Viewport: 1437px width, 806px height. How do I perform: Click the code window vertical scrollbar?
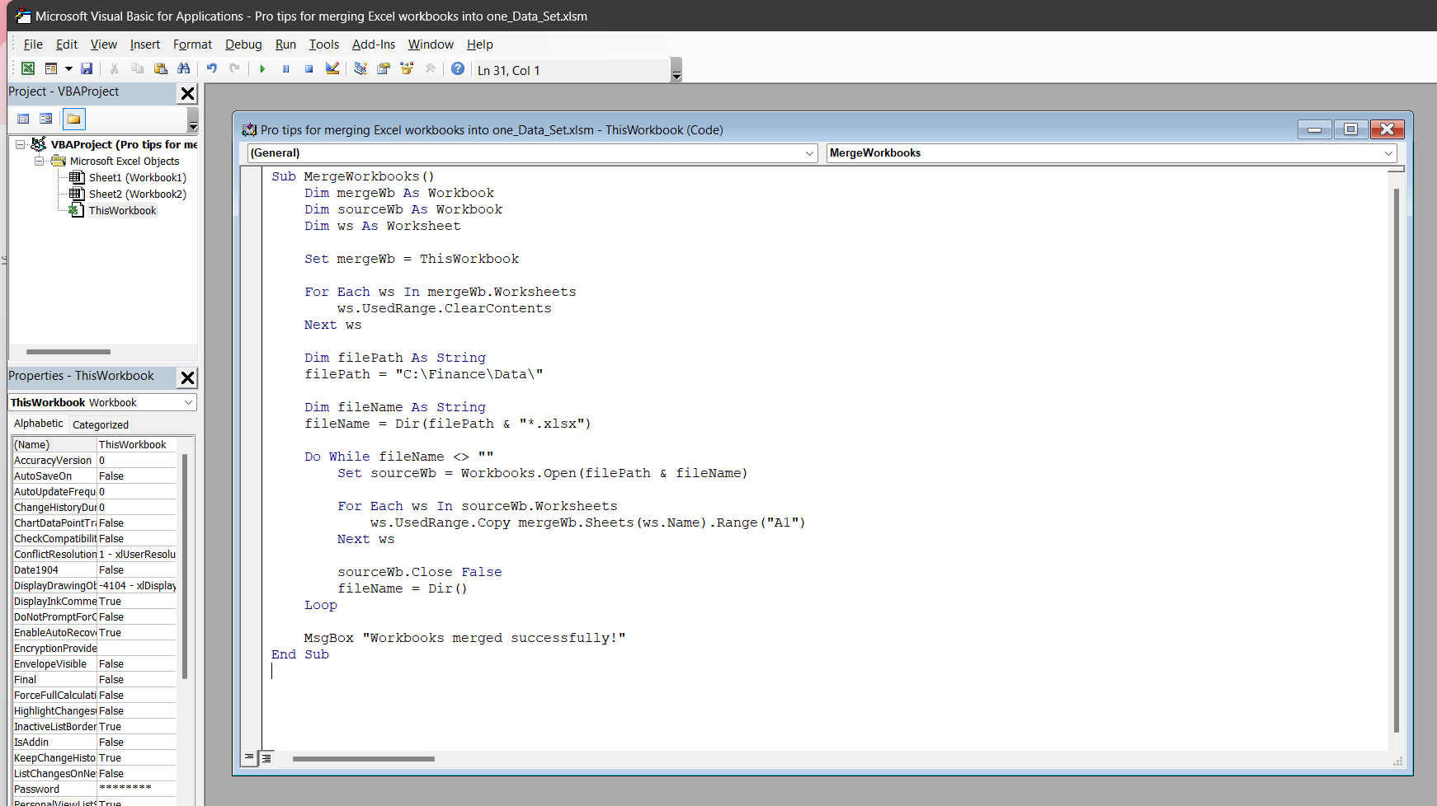[x=1396, y=460]
